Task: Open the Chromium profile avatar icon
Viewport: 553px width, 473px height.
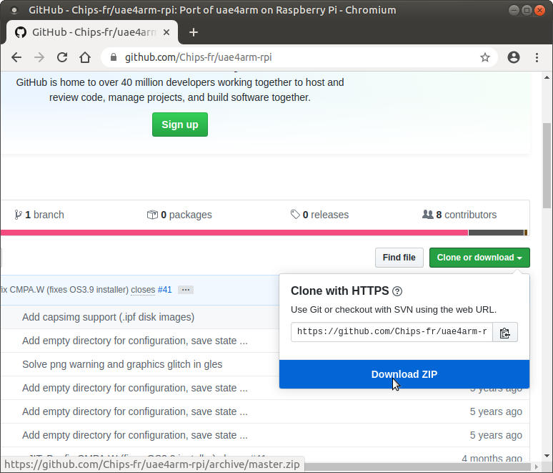Action: [x=513, y=57]
